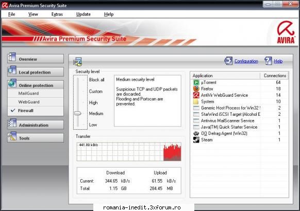Click the µTorrent application icon
Image resolution: width=300 pixels, height=211 pixels.
tap(196, 82)
